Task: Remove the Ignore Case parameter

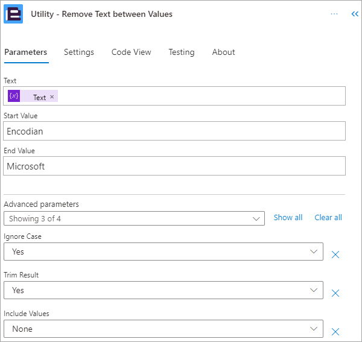Action: click(x=335, y=255)
